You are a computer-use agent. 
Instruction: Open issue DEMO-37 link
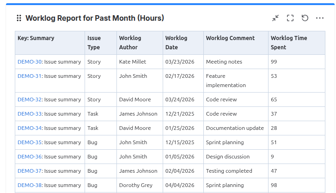pyautogui.click(x=30, y=171)
